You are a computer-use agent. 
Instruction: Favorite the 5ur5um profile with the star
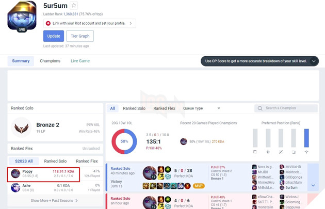(74, 6)
